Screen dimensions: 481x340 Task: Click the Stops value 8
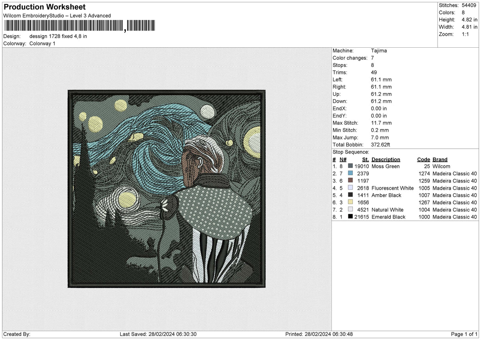point(373,65)
